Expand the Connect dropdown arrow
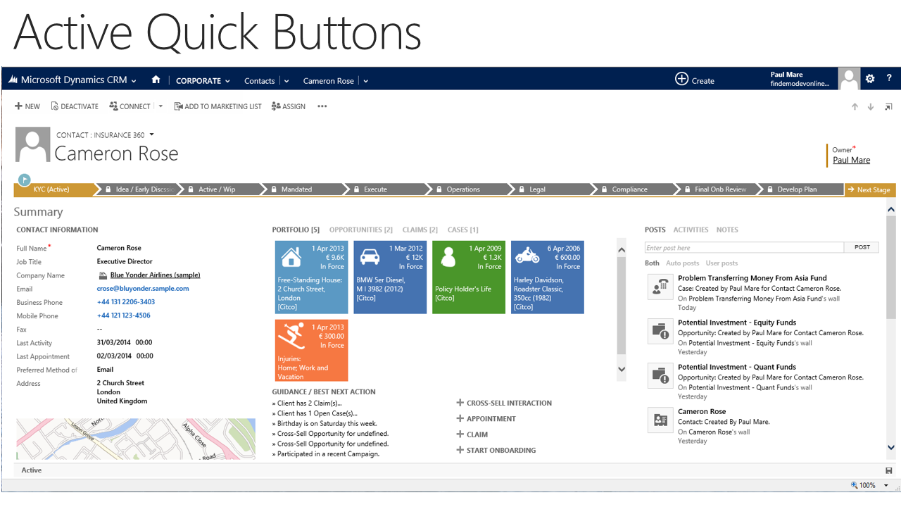The width and height of the screenshot is (901, 507). 160,106
